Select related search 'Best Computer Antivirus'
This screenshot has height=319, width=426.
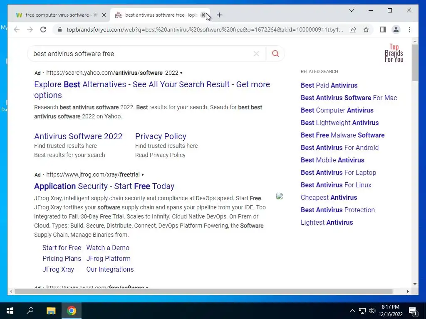tap(337, 110)
